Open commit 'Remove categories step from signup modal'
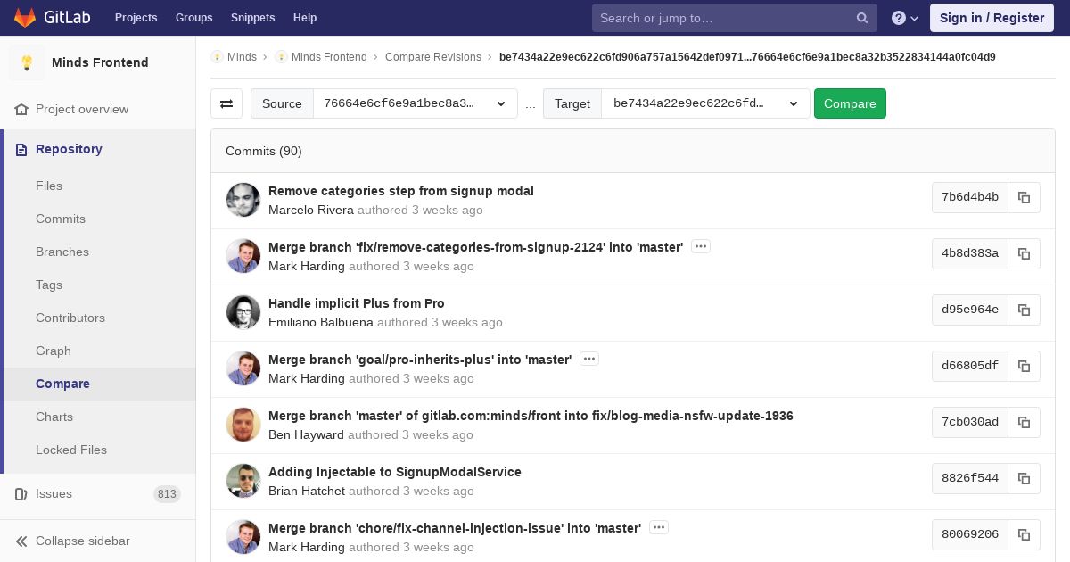This screenshot has width=1070, height=562. [401, 191]
